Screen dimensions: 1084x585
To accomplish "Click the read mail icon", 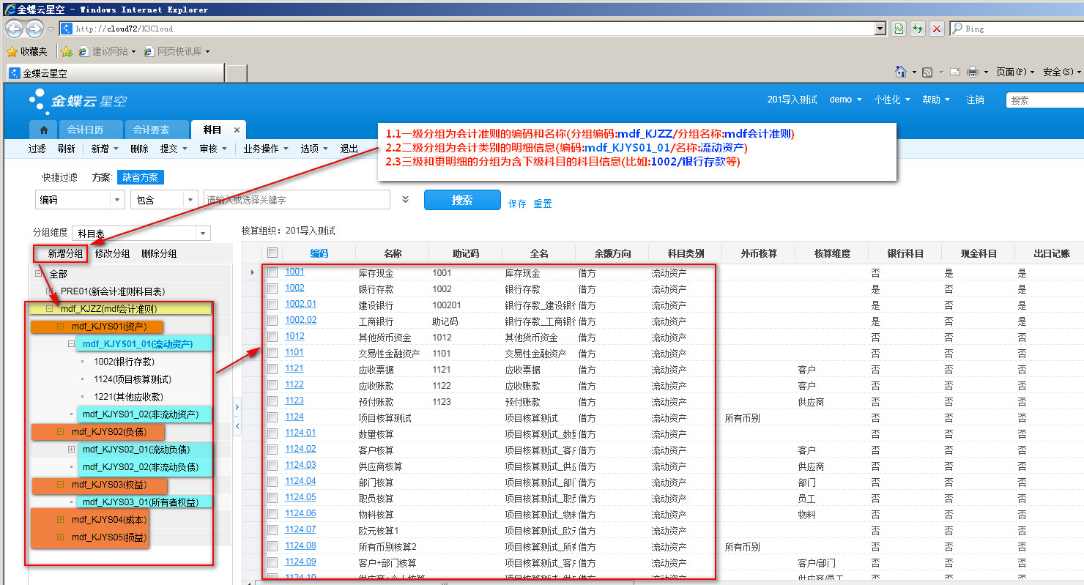I will [x=955, y=72].
